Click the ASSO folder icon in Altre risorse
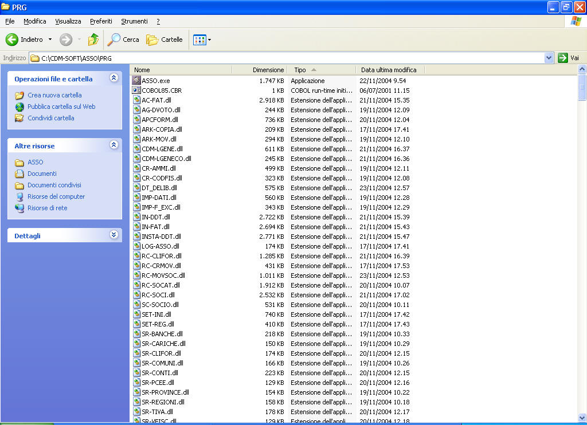This screenshot has width=587, height=425. click(x=19, y=162)
